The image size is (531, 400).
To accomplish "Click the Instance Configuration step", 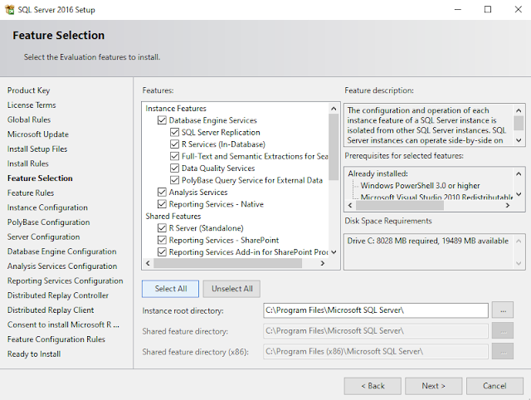I will click(x=47, y=207).
